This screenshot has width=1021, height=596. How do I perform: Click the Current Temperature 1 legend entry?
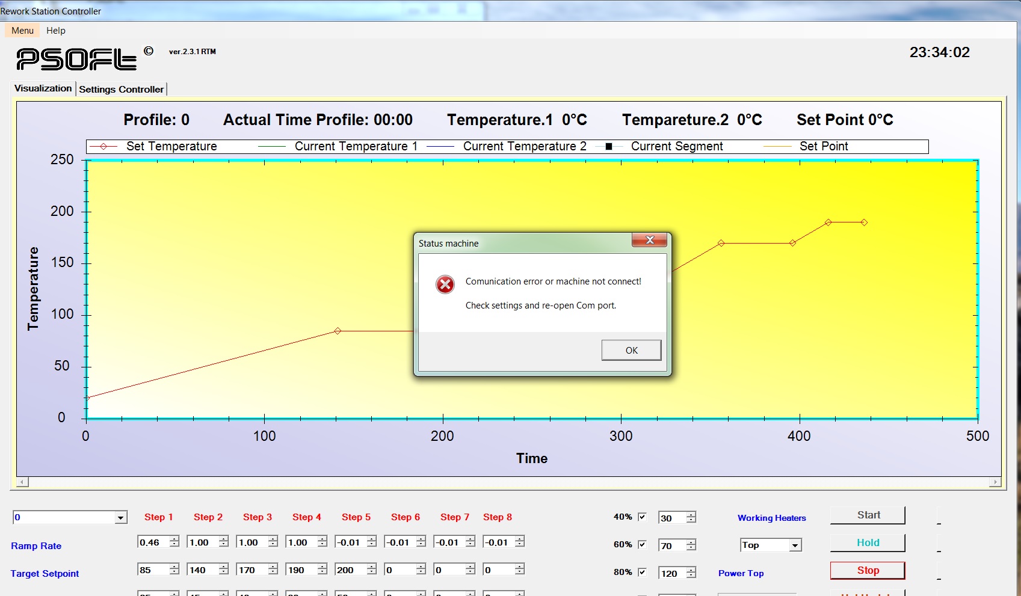pyautogui.click(x=338, y=147)
